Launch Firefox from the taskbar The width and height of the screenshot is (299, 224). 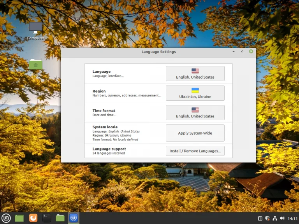(33, 218)
